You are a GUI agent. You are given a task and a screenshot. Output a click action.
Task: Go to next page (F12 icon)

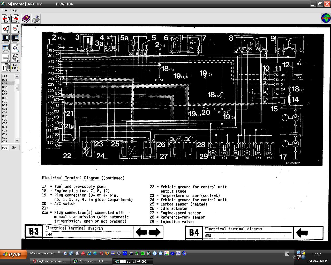click(x=15, y=19)
